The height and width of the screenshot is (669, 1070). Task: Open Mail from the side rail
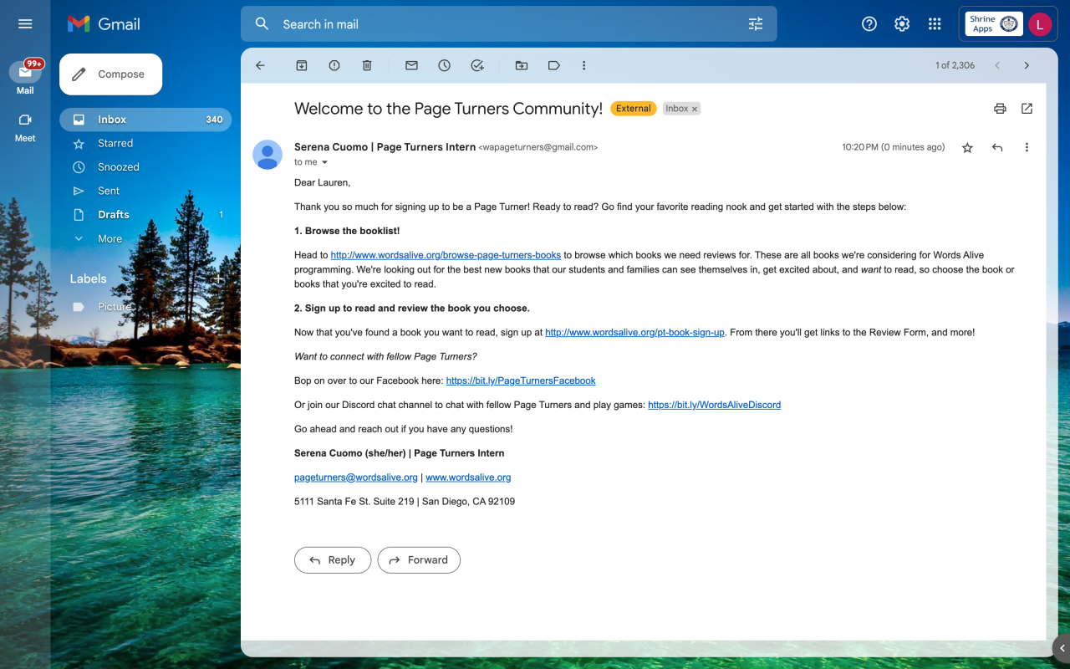pyautogui.click(x=25, y=77)
